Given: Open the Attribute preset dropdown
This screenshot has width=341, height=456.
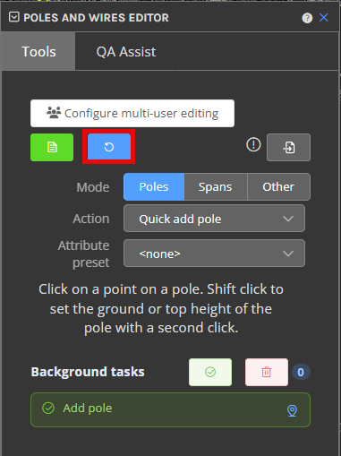Looking at the screenshot, I should 214,253.
